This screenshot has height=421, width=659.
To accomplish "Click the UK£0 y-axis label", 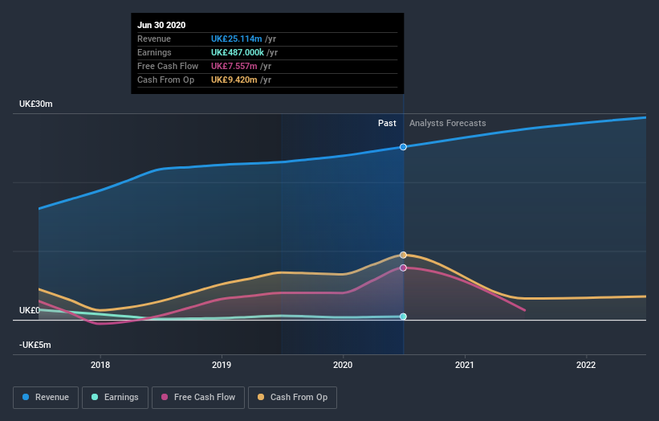I will [x=30, y=310].
